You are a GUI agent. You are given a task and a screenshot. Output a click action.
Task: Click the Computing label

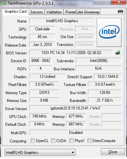18,141
